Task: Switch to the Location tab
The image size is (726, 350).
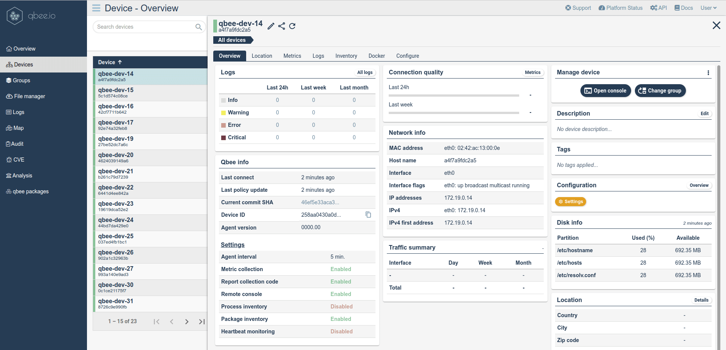Action: point(262,56)
